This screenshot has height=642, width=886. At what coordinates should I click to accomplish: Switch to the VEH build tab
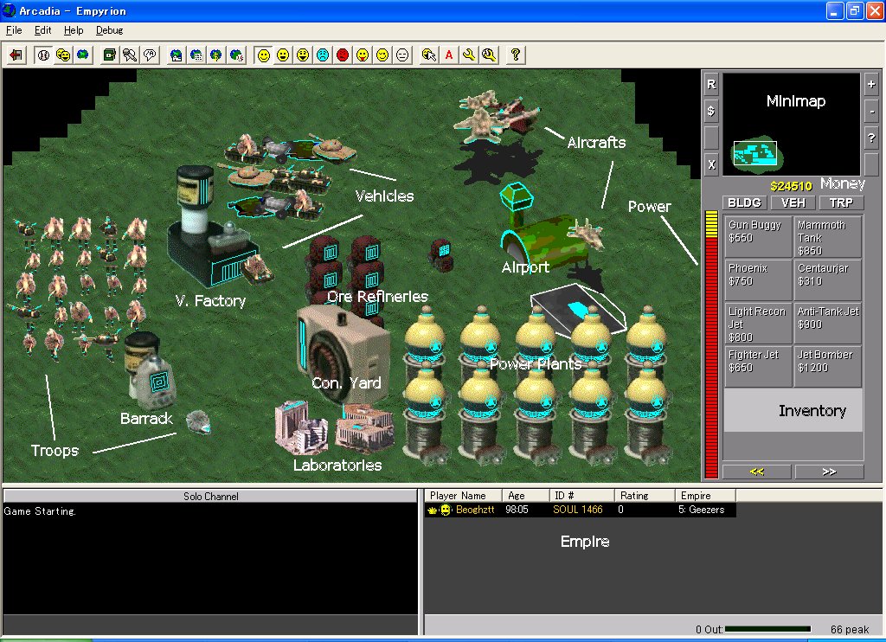pos(793,202)
